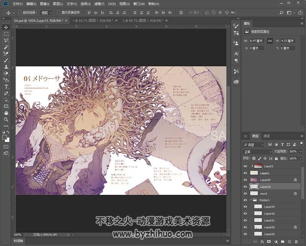The height and width of the screenshot is (246, 306).
Task: Open the fill (填充) dropdown arrow
Action: click(301, 159)
